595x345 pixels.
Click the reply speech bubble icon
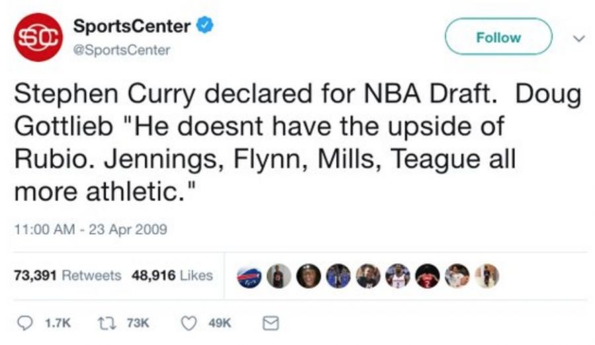tap(25, 323)
